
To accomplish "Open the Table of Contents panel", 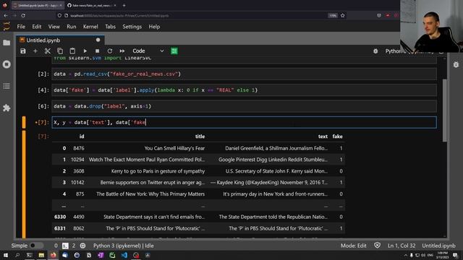I will 7,86.
